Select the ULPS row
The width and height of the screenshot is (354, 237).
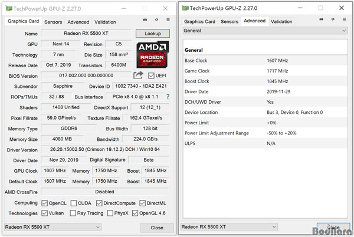[265, 144]
